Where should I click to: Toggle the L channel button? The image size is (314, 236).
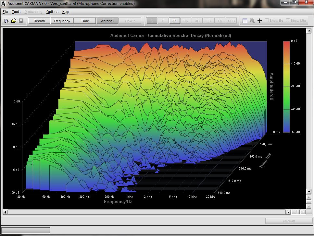click(x=152, y=21)
